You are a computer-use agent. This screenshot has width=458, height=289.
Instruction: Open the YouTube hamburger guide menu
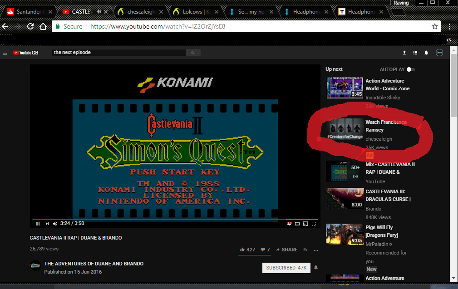[5, 53]
